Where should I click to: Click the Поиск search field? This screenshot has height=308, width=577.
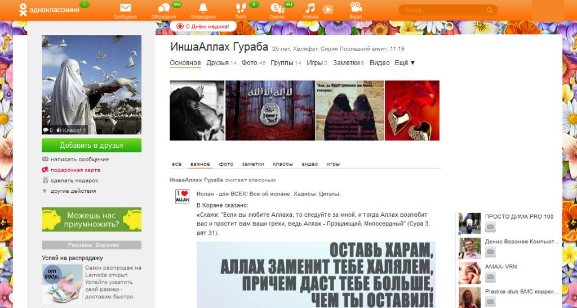click(x=448, y=10)
